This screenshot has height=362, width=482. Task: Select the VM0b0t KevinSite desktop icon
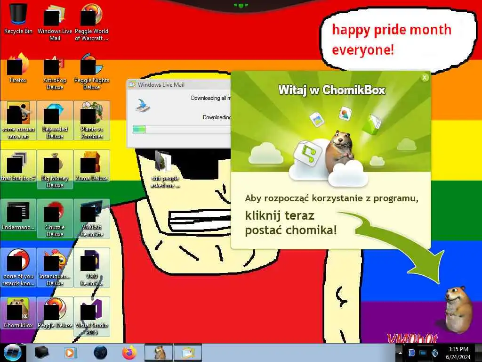tap(92, 218)
